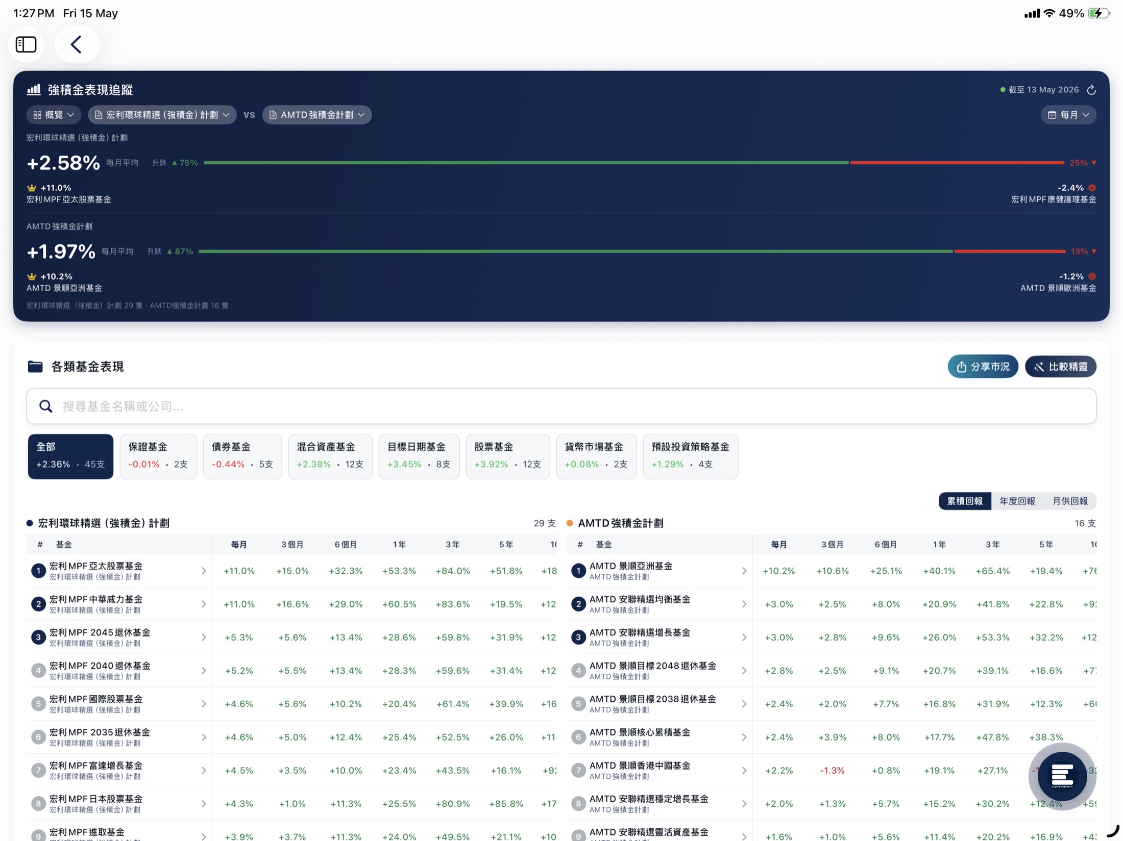Tap rank badge 2 for 宏利MPF中華威力基金

[x=38, y=604]
